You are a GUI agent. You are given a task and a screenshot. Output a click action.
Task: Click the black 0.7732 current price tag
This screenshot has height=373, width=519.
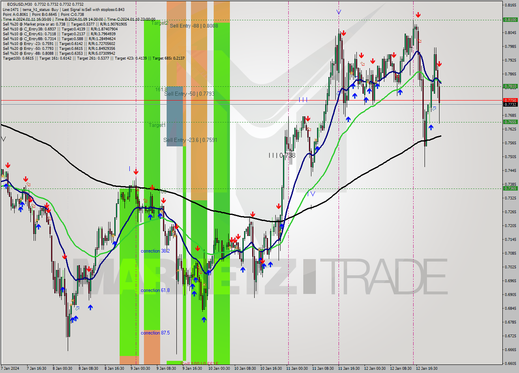tap(510, 104)
